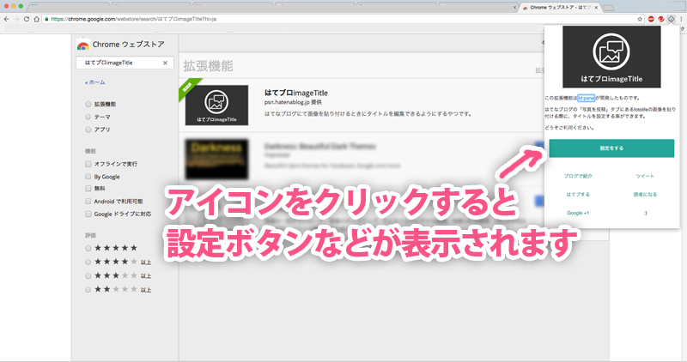Image resolution: width=687 pixels, height=362 pixels.
Task: Select the two stars 以上 rating filter
Action: click(x=88, y=290)
